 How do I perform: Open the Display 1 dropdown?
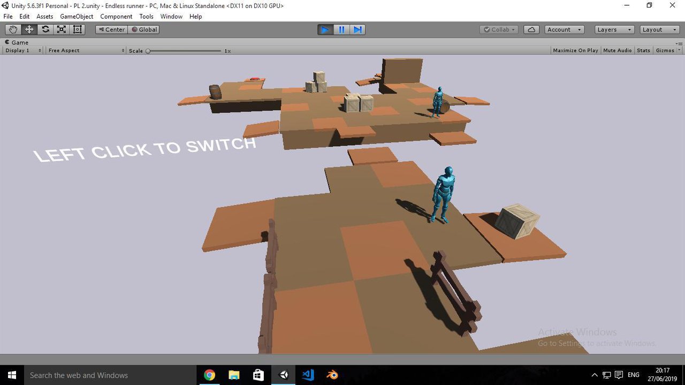pyautogui.click(x=24, y=50)
